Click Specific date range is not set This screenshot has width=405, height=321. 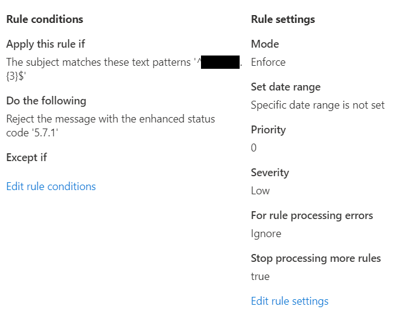(317, 105)
